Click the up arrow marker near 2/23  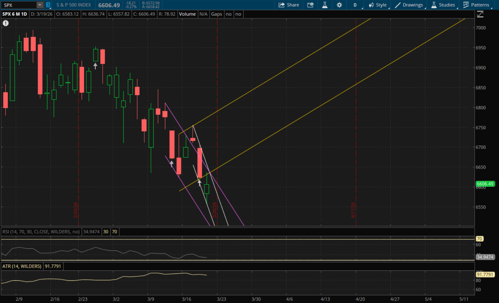[95, 66]
